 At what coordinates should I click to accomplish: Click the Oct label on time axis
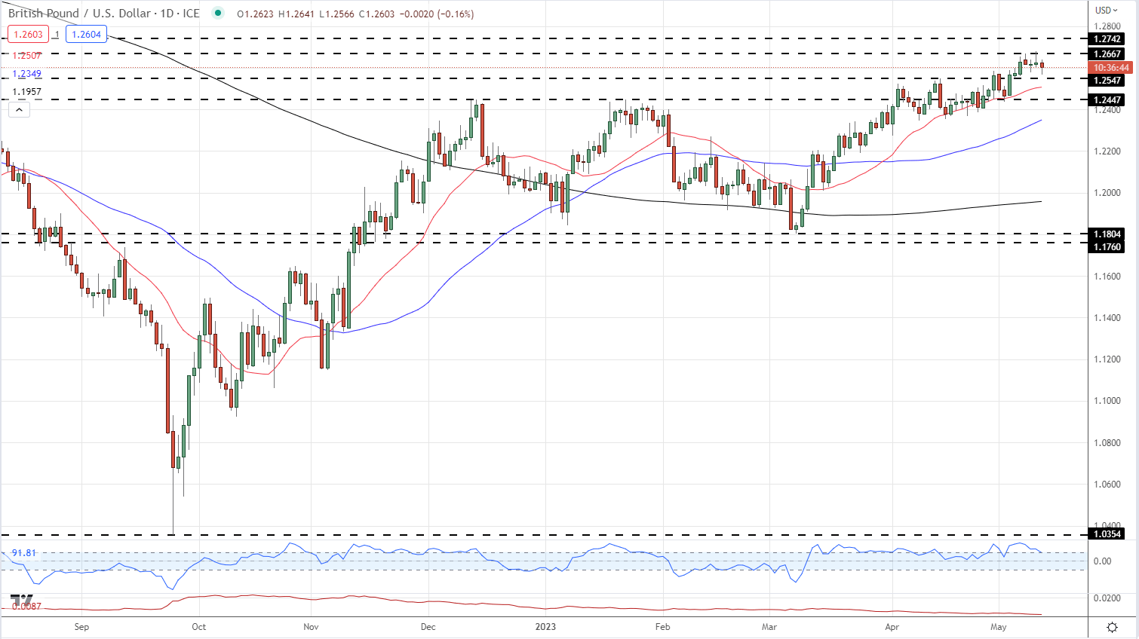[x=198, y=627]
